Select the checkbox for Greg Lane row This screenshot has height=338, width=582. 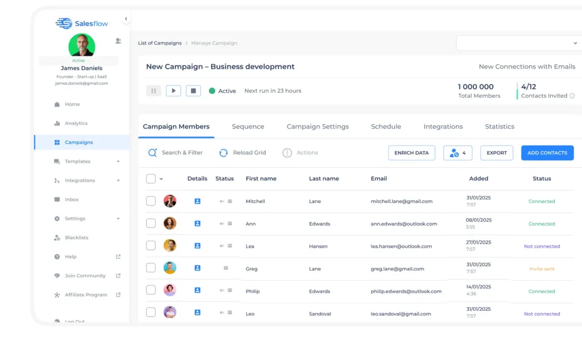pos(151,268)
